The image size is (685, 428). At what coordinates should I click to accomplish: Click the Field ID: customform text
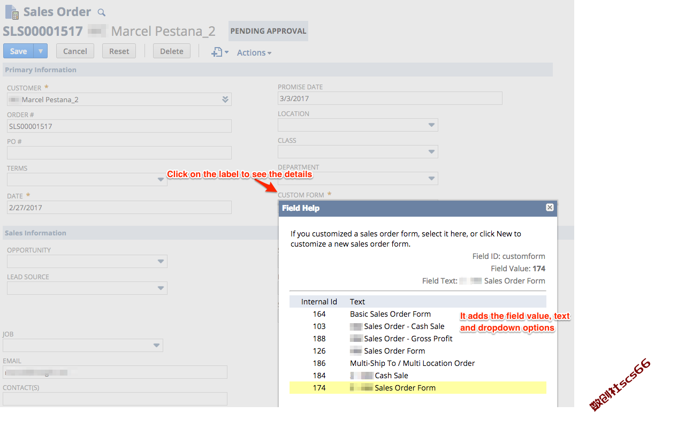[x=509, y=256]
